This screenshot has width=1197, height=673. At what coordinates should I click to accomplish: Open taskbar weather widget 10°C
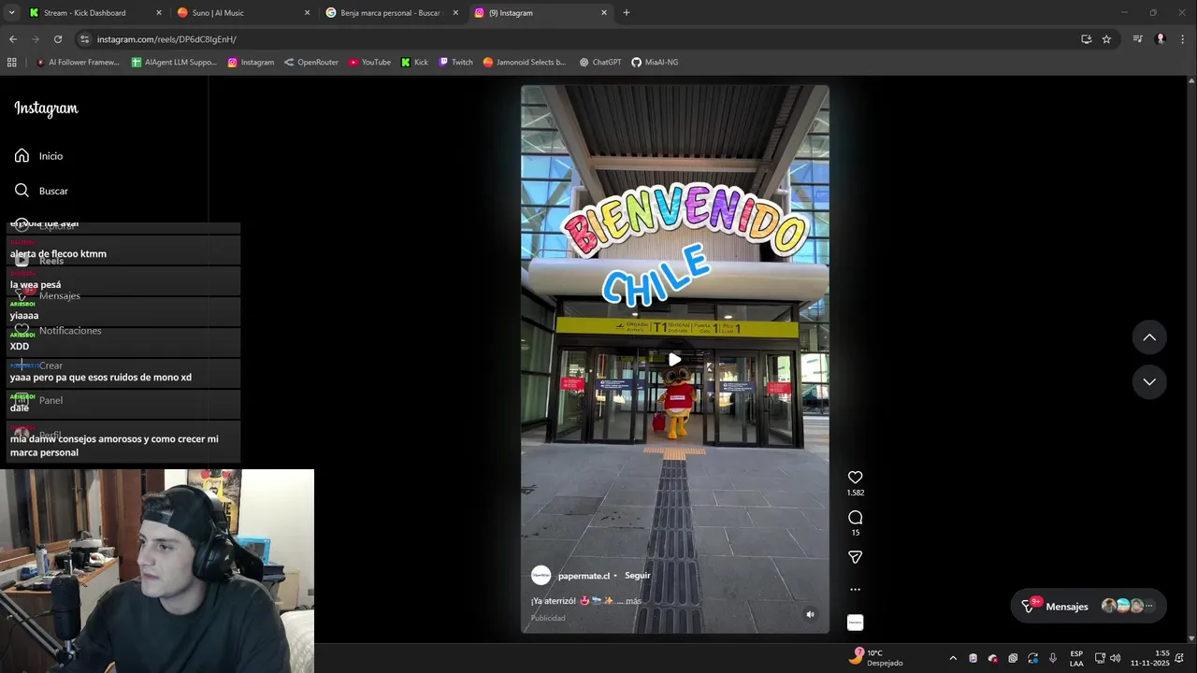tap(875, 658)
